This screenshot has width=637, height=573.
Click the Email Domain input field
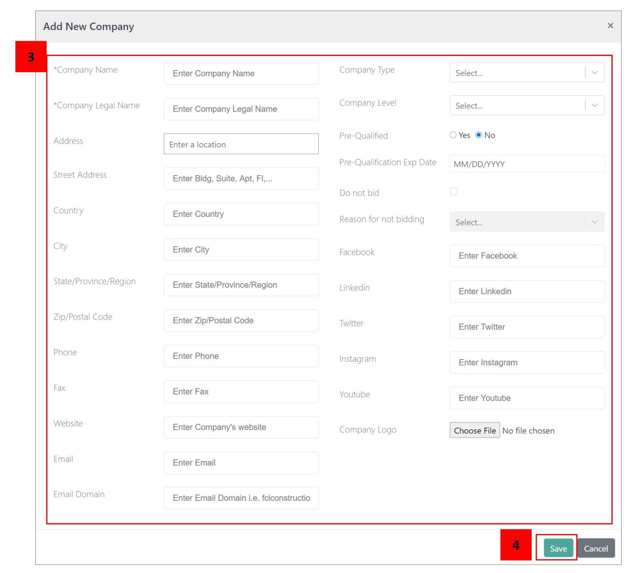[241, 498]
